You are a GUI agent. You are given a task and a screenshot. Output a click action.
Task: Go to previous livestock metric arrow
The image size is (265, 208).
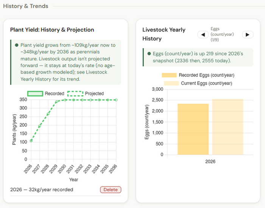tap(203, 35)
